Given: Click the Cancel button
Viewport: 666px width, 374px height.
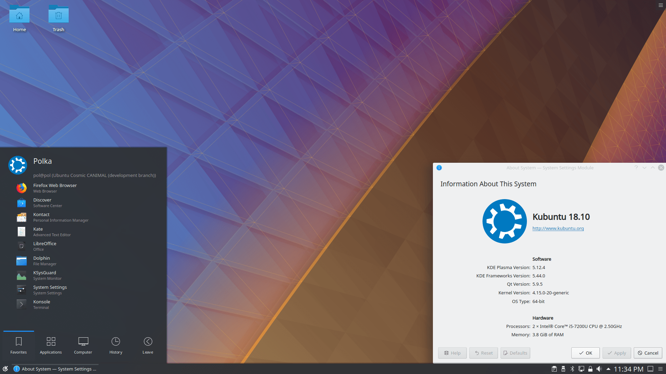Looking at the screenshot, I should pos(648,353).
